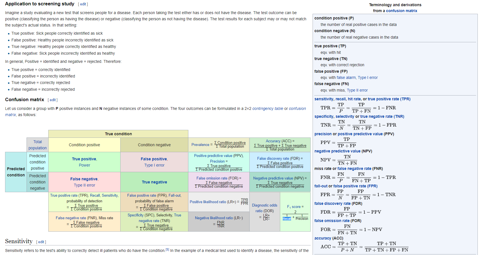Viewport: 484px width, 255px height.
Task: Open the false alarm link
Action: pos(346,77)
